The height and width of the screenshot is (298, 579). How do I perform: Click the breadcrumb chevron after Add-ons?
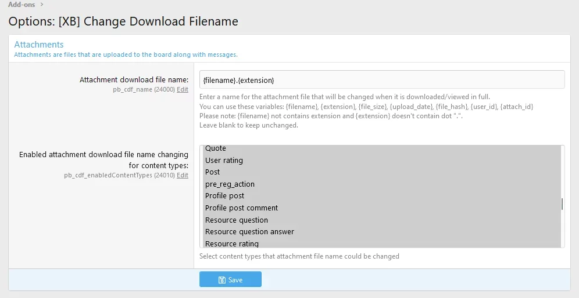tap(42, 5)
